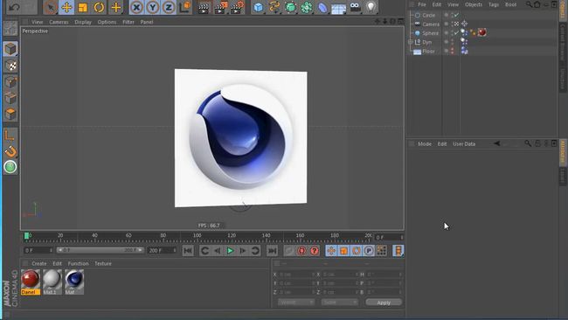Switch to texture mode checkerboard icon
The image size is (568, 320).
pos(10,66)
